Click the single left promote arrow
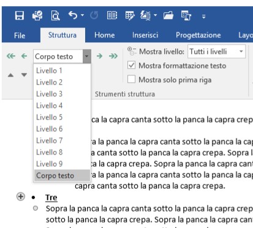 click(24, 56)
